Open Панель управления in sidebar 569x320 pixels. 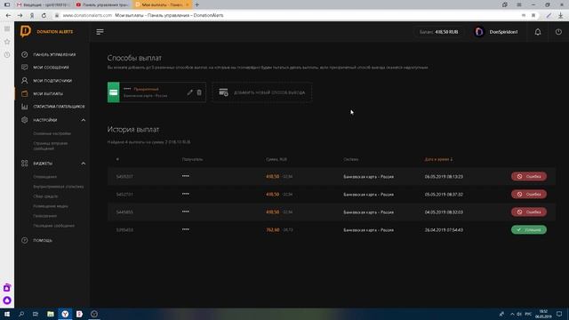[x=54, y=54]
